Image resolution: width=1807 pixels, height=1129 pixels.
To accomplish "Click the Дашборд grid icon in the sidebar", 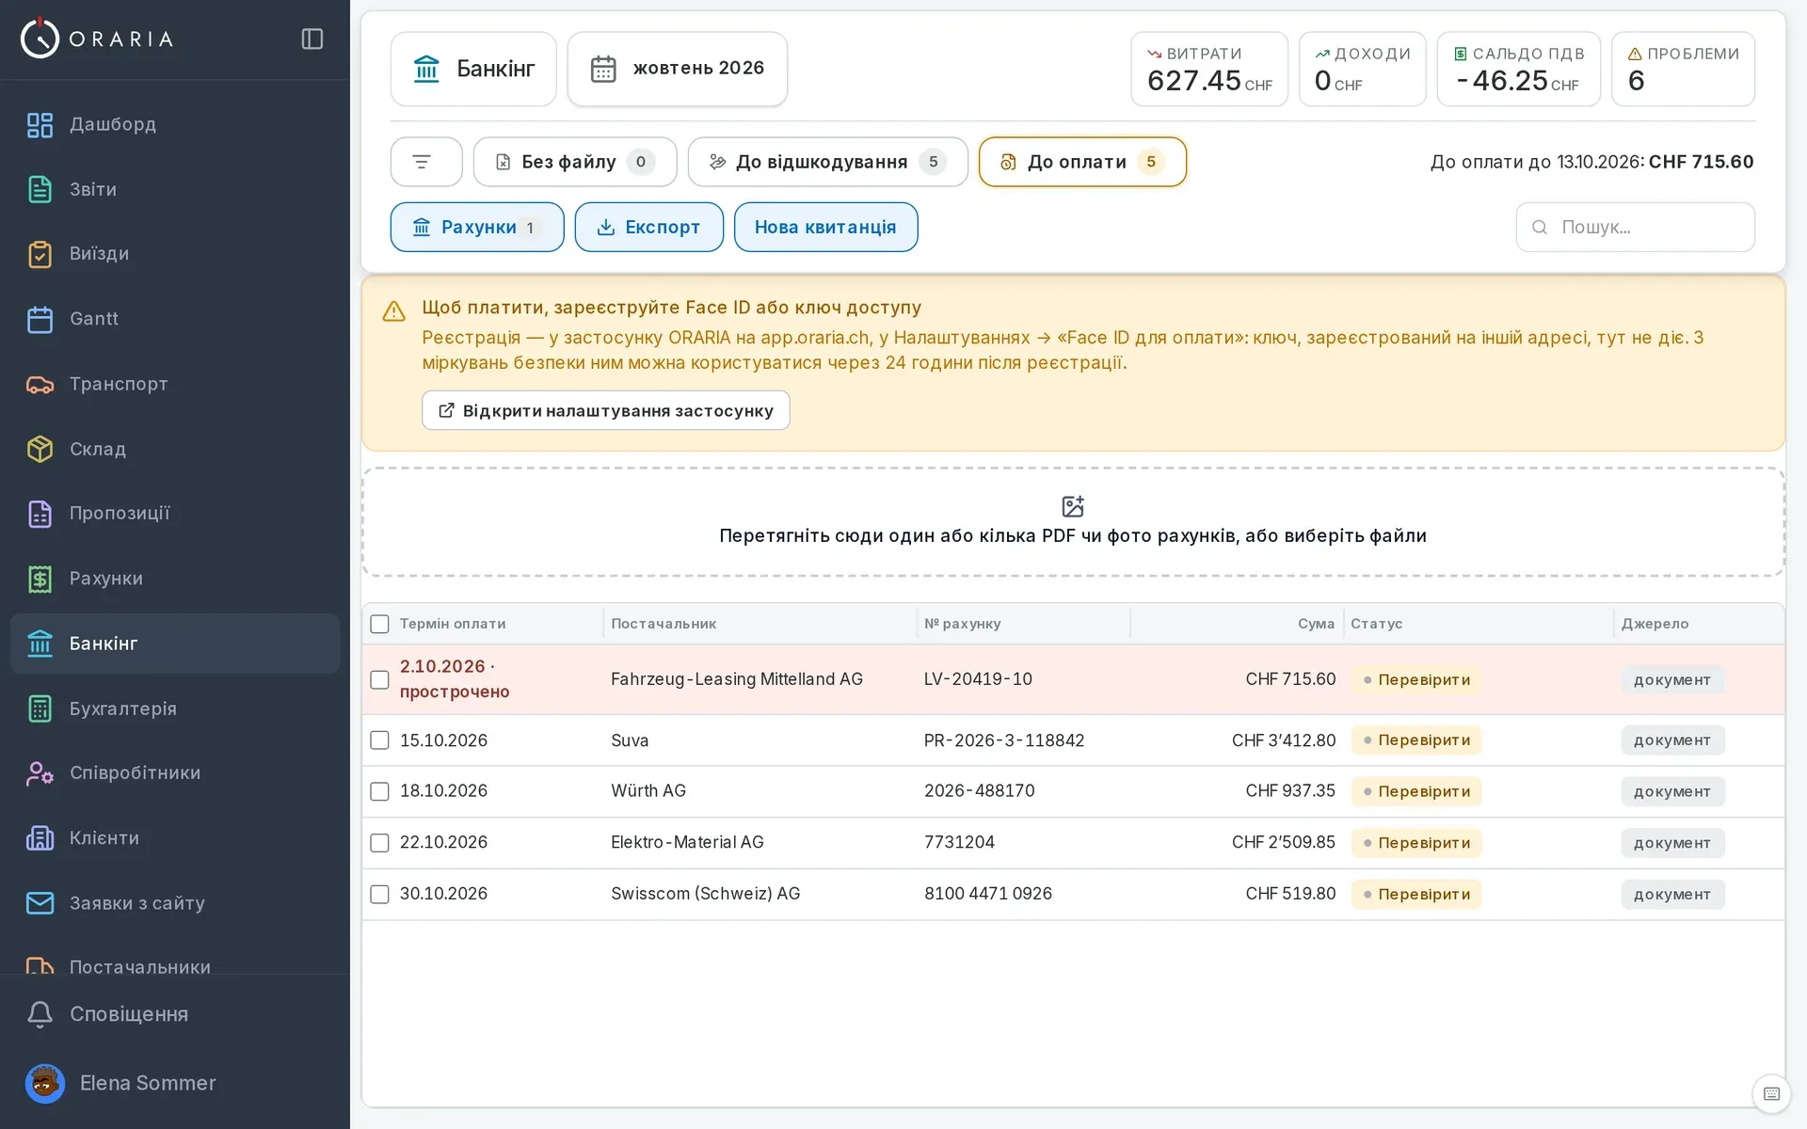I will (40, 124).
